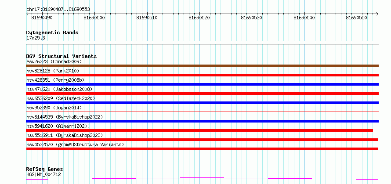Click ruler position 81690540
The height and width of the screenshot is (184, 391).
304,18
